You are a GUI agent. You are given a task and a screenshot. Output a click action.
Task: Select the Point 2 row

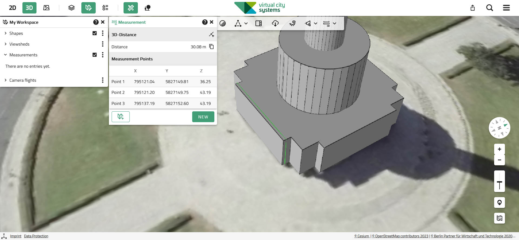[x=163, y=92]
